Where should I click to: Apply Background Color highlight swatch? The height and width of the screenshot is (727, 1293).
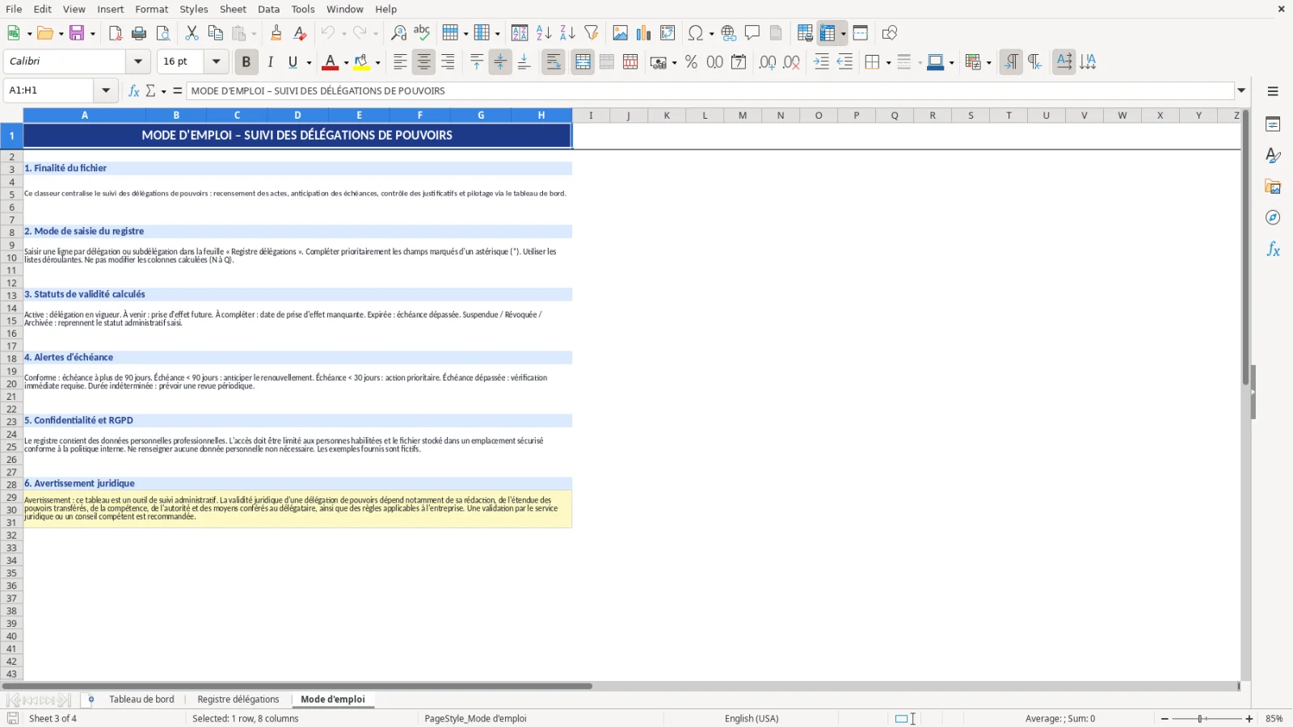pyautogui.click(x=362, y=62)
